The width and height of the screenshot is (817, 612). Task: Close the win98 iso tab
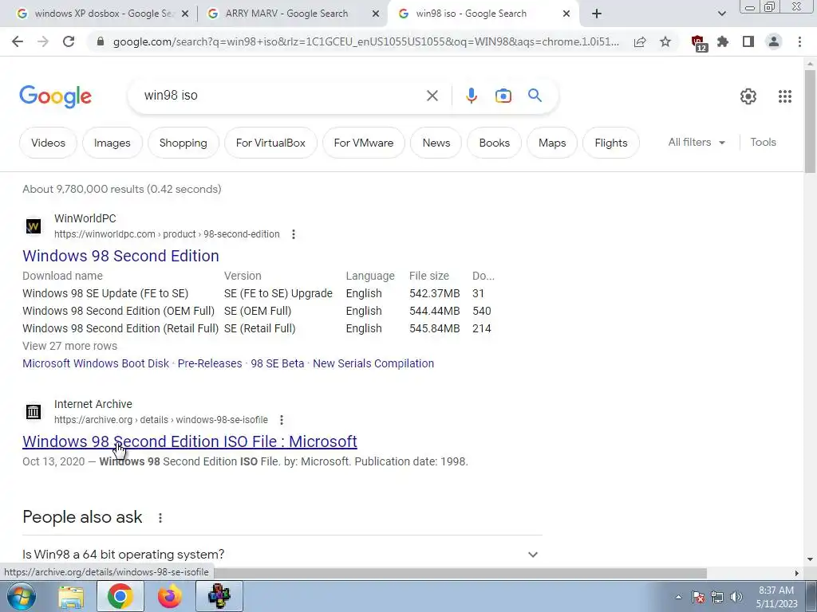[566, 14]
